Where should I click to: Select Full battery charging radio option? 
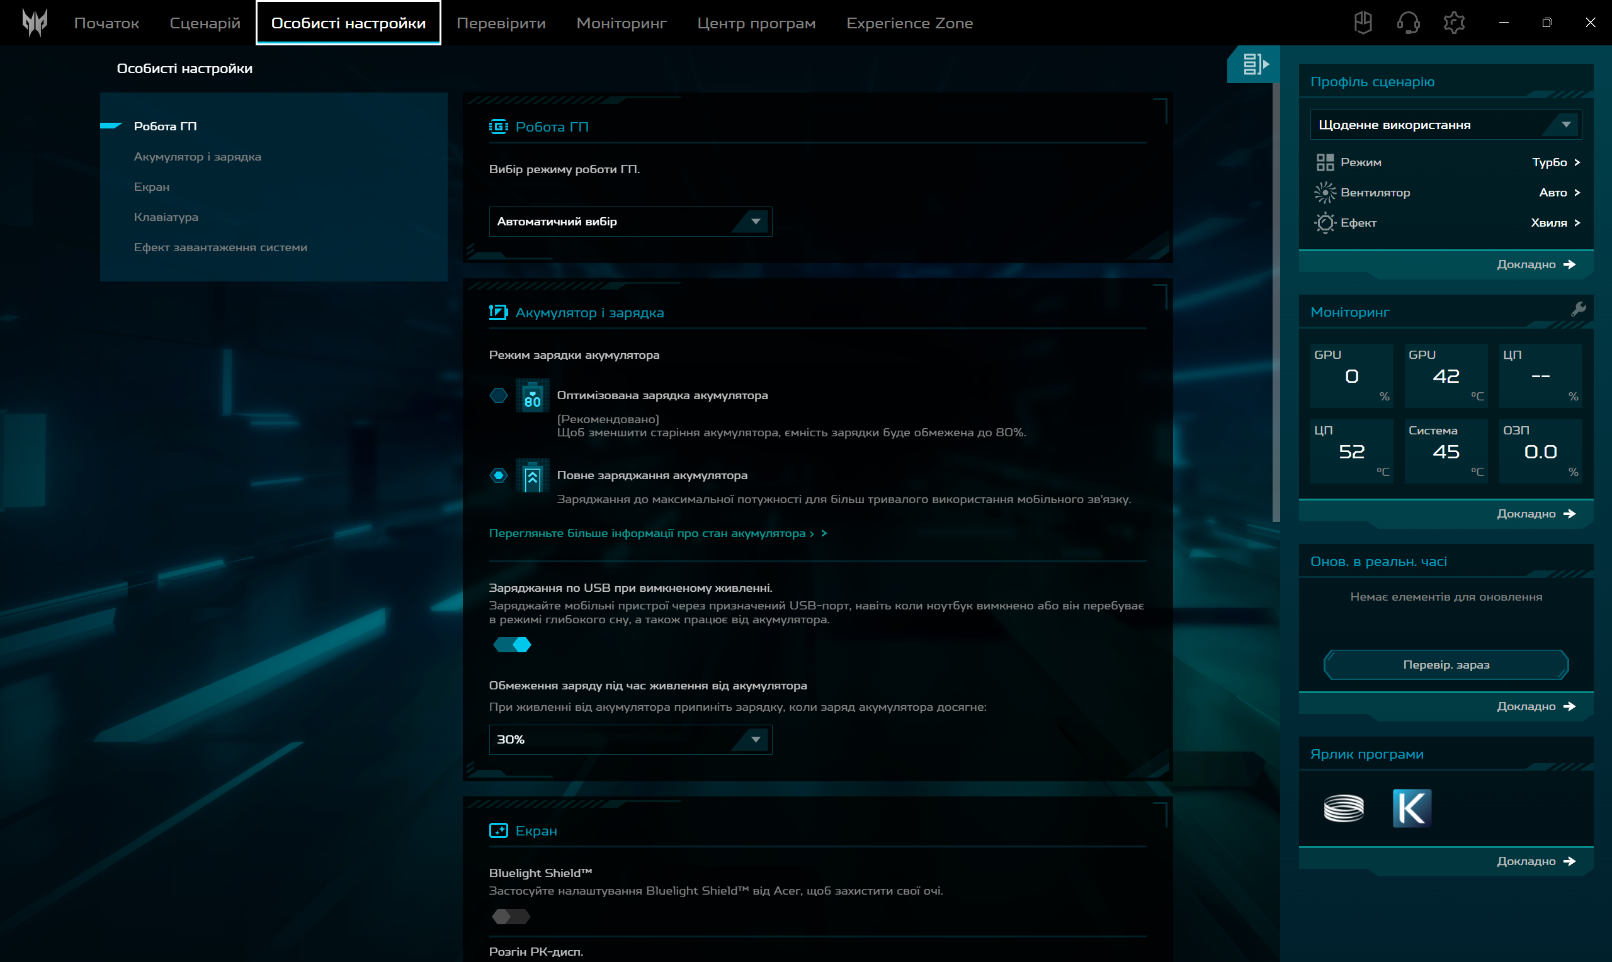click(x=499, y=476)
